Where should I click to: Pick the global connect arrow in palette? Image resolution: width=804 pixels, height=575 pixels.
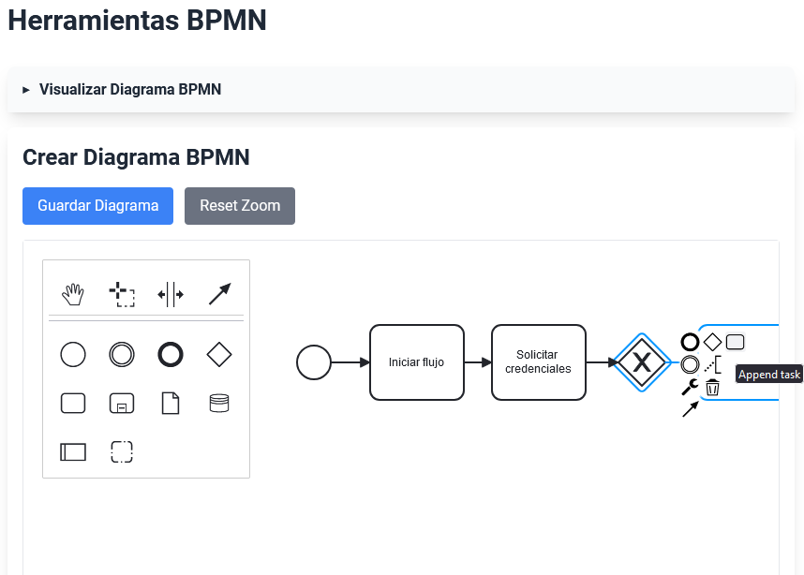click(219, 295)
